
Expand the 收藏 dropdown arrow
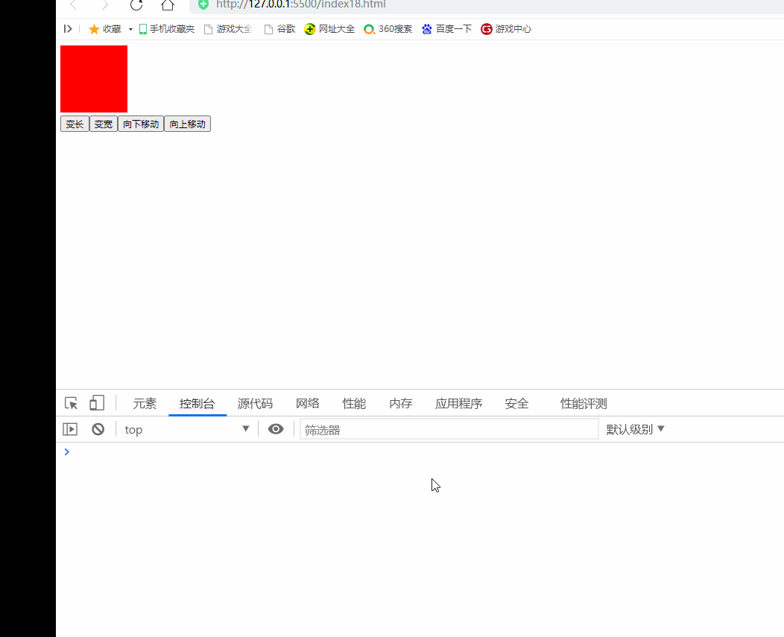[x=130, y=29]
